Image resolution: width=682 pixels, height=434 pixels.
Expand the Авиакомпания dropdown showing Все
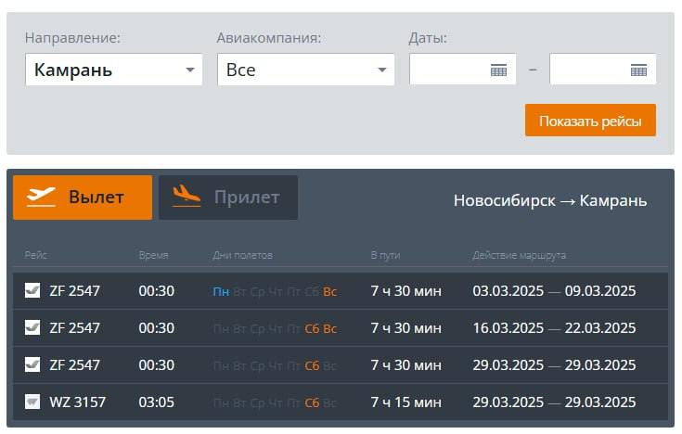click(305, 70)
